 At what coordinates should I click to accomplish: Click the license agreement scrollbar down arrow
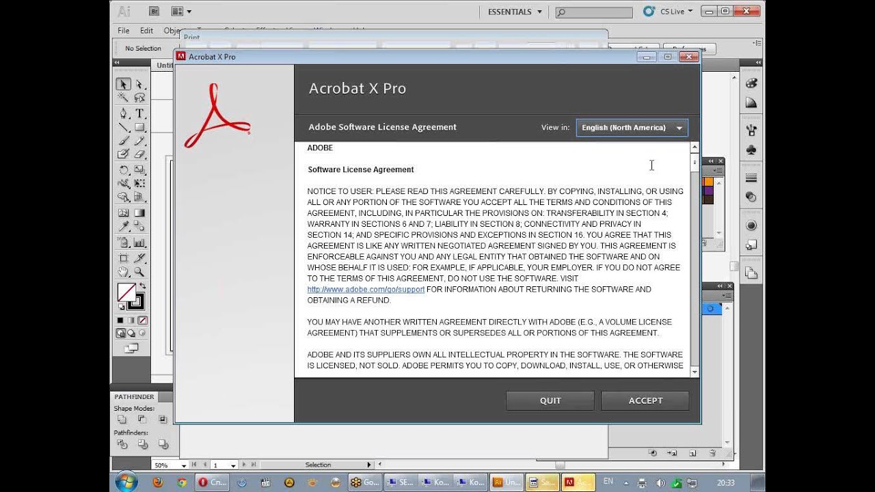(x=695, y=372)
